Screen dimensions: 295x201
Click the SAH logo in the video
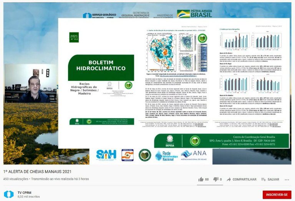click(x=106, y=155)
